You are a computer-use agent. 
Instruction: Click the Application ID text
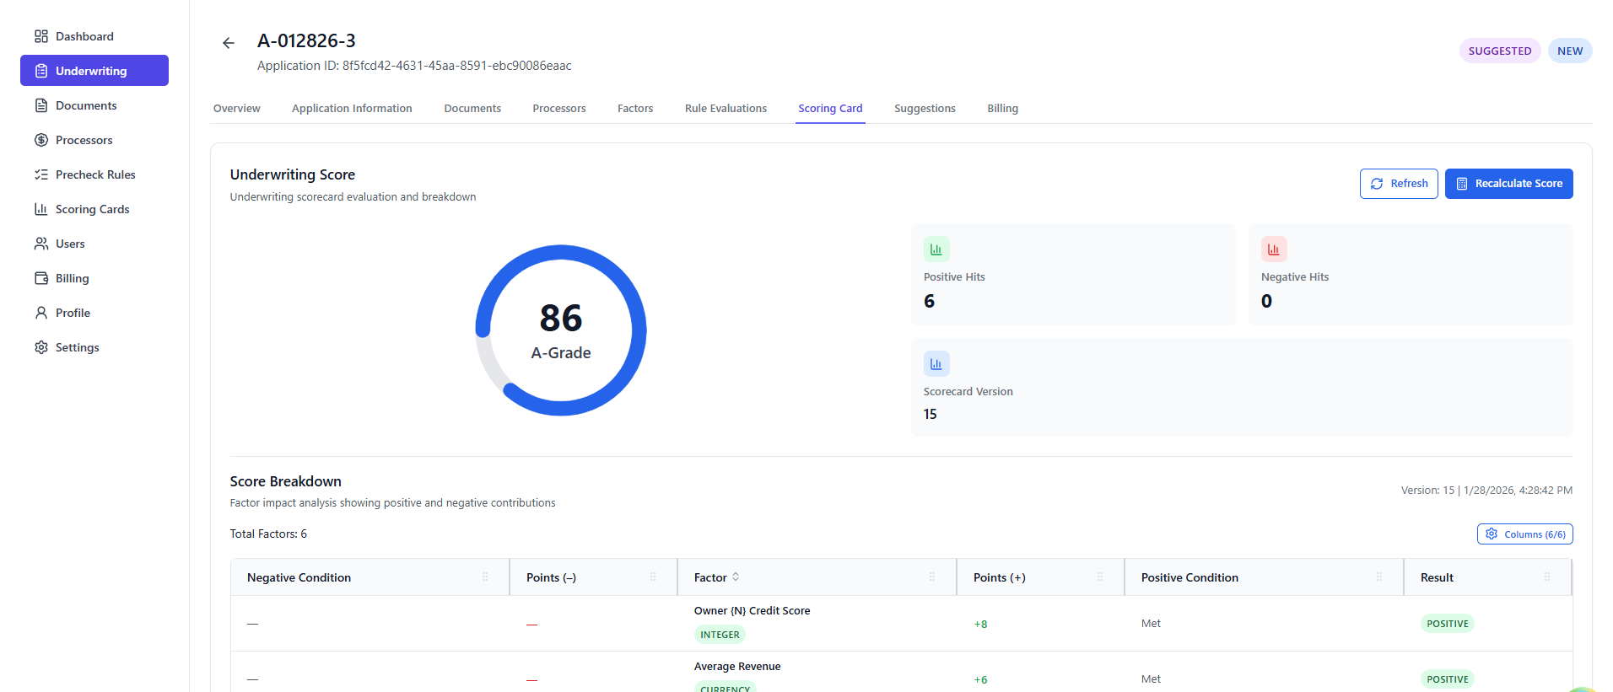[x=414, y=66]
